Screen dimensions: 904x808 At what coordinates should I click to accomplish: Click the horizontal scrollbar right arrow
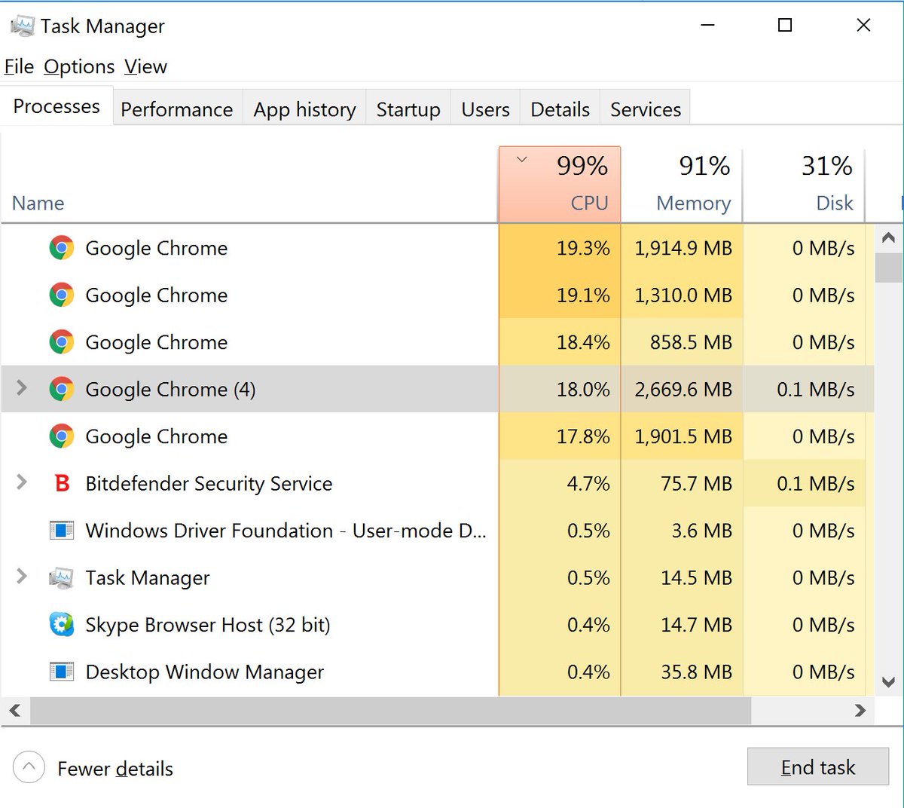860,710
